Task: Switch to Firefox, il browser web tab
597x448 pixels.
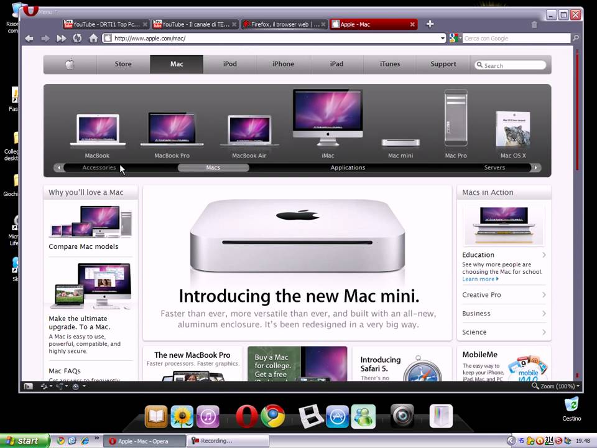Action: (x=284, y=24)
